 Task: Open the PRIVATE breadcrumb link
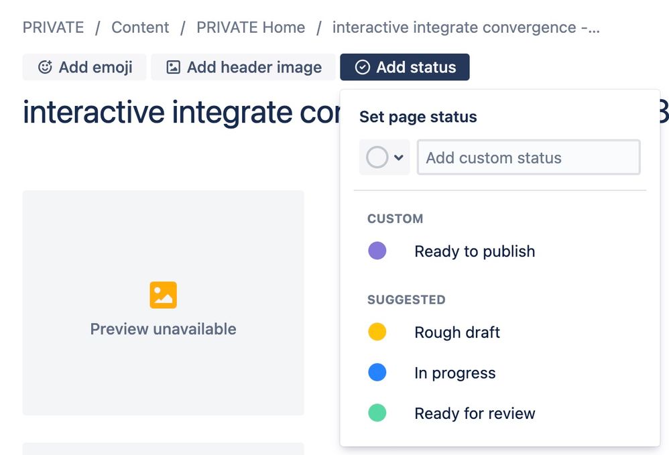click(54, 27)
